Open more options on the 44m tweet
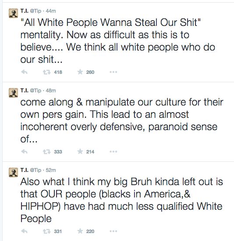Screen dimensions: 234x241 tap(113, 72)
